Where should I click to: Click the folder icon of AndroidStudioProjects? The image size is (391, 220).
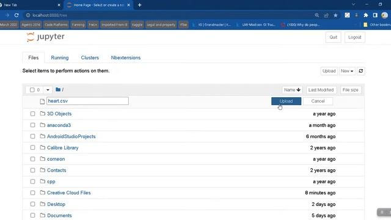click(43, 136)
